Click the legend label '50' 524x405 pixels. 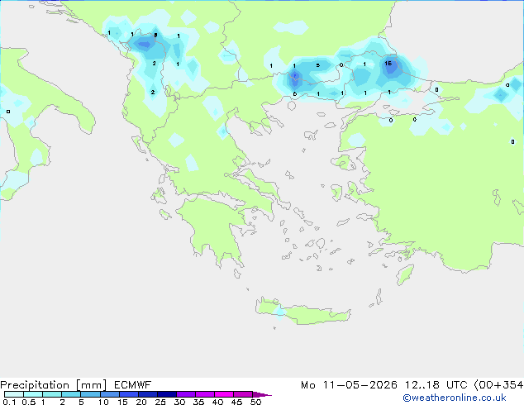pos(255,402)
